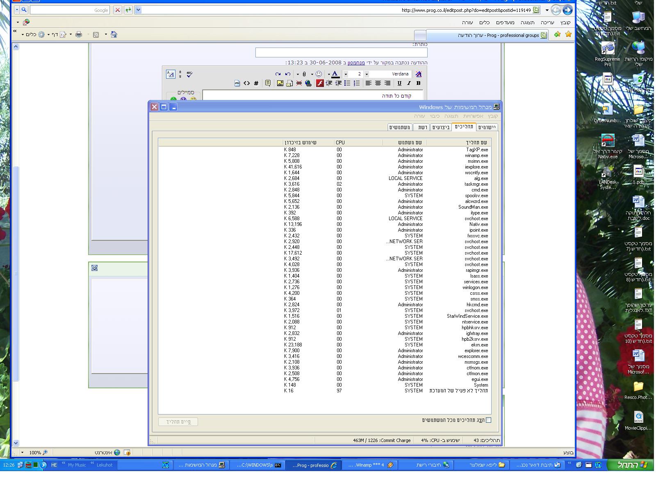Viewport: 656px width, 492px height.
Task: Expand search provider options dropdown
Action: tap(17, 10)
